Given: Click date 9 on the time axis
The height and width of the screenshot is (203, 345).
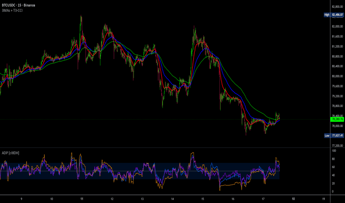Looking at the screenshot, I should tap(21, 199).
